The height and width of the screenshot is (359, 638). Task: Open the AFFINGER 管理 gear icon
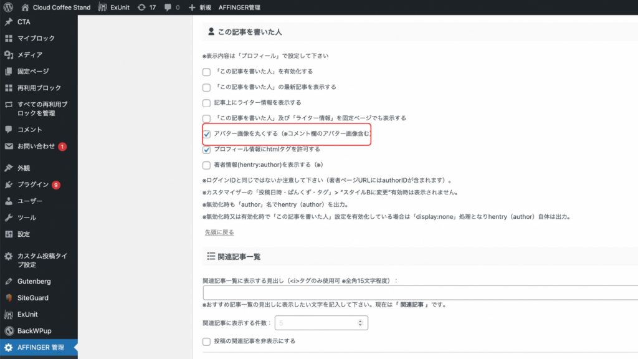[9, 347]
